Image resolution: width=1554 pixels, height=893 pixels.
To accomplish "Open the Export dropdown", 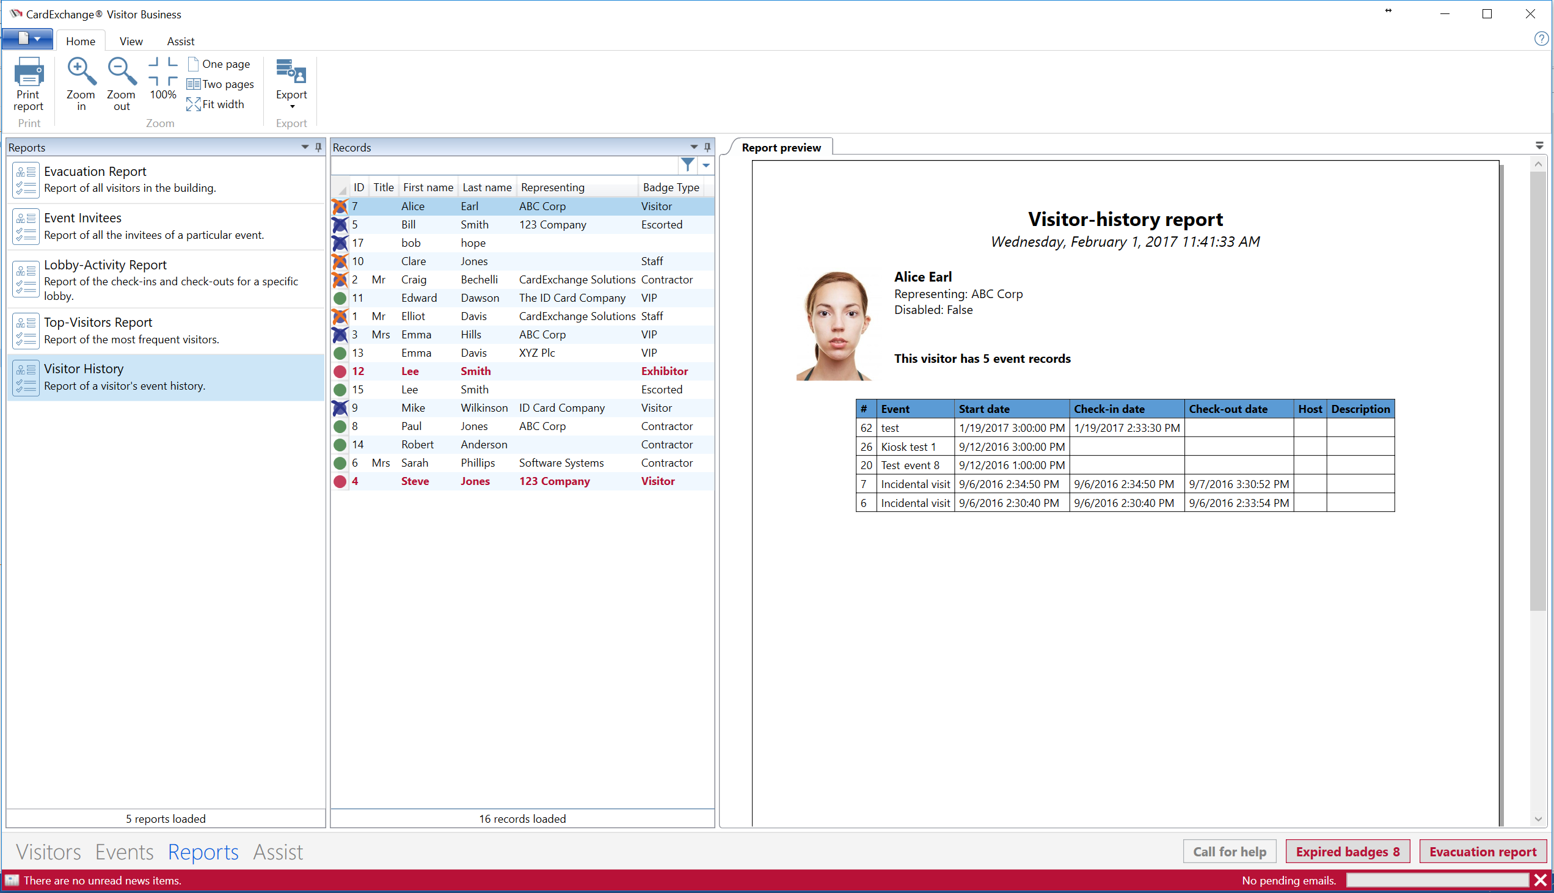I will 291,84.
